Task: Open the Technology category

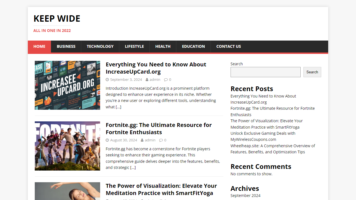Action: click(x=100, y=46)
